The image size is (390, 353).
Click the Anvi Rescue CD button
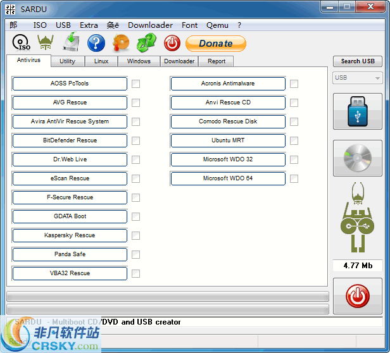pos(228,102)
